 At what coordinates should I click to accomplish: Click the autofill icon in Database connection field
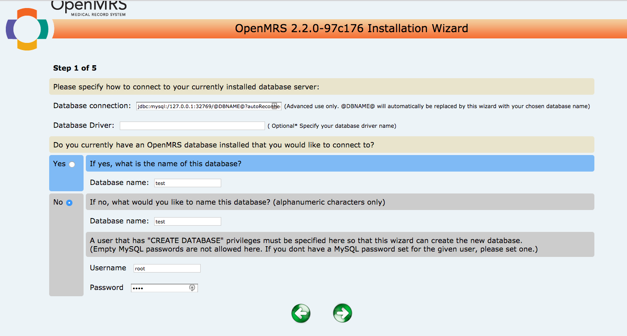275,106
